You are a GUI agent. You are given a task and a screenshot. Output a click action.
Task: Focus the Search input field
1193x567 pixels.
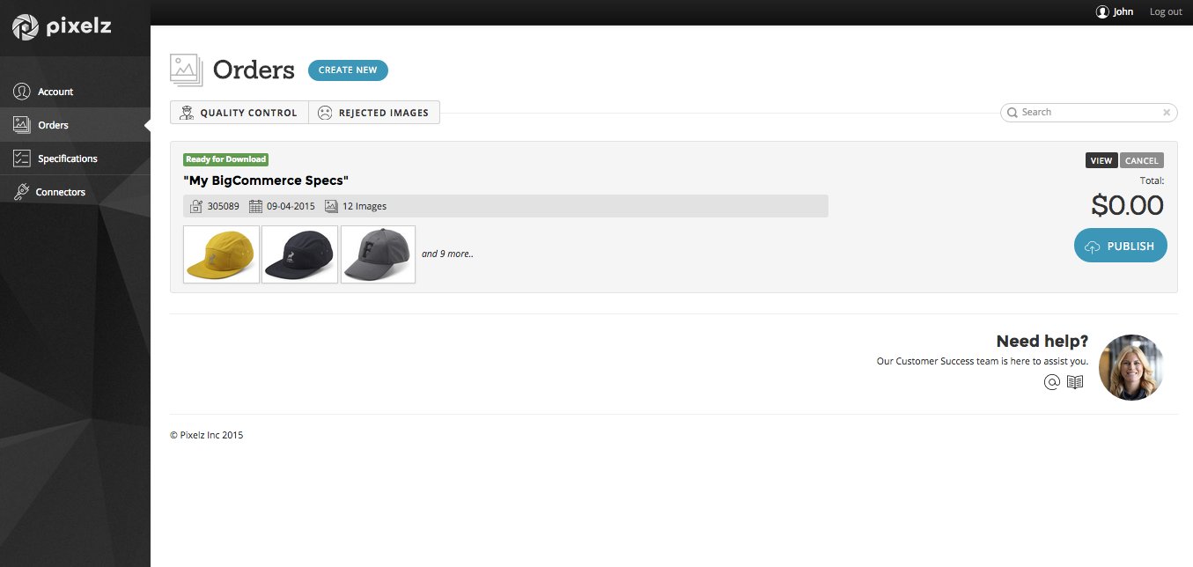tap(1089, 113)
